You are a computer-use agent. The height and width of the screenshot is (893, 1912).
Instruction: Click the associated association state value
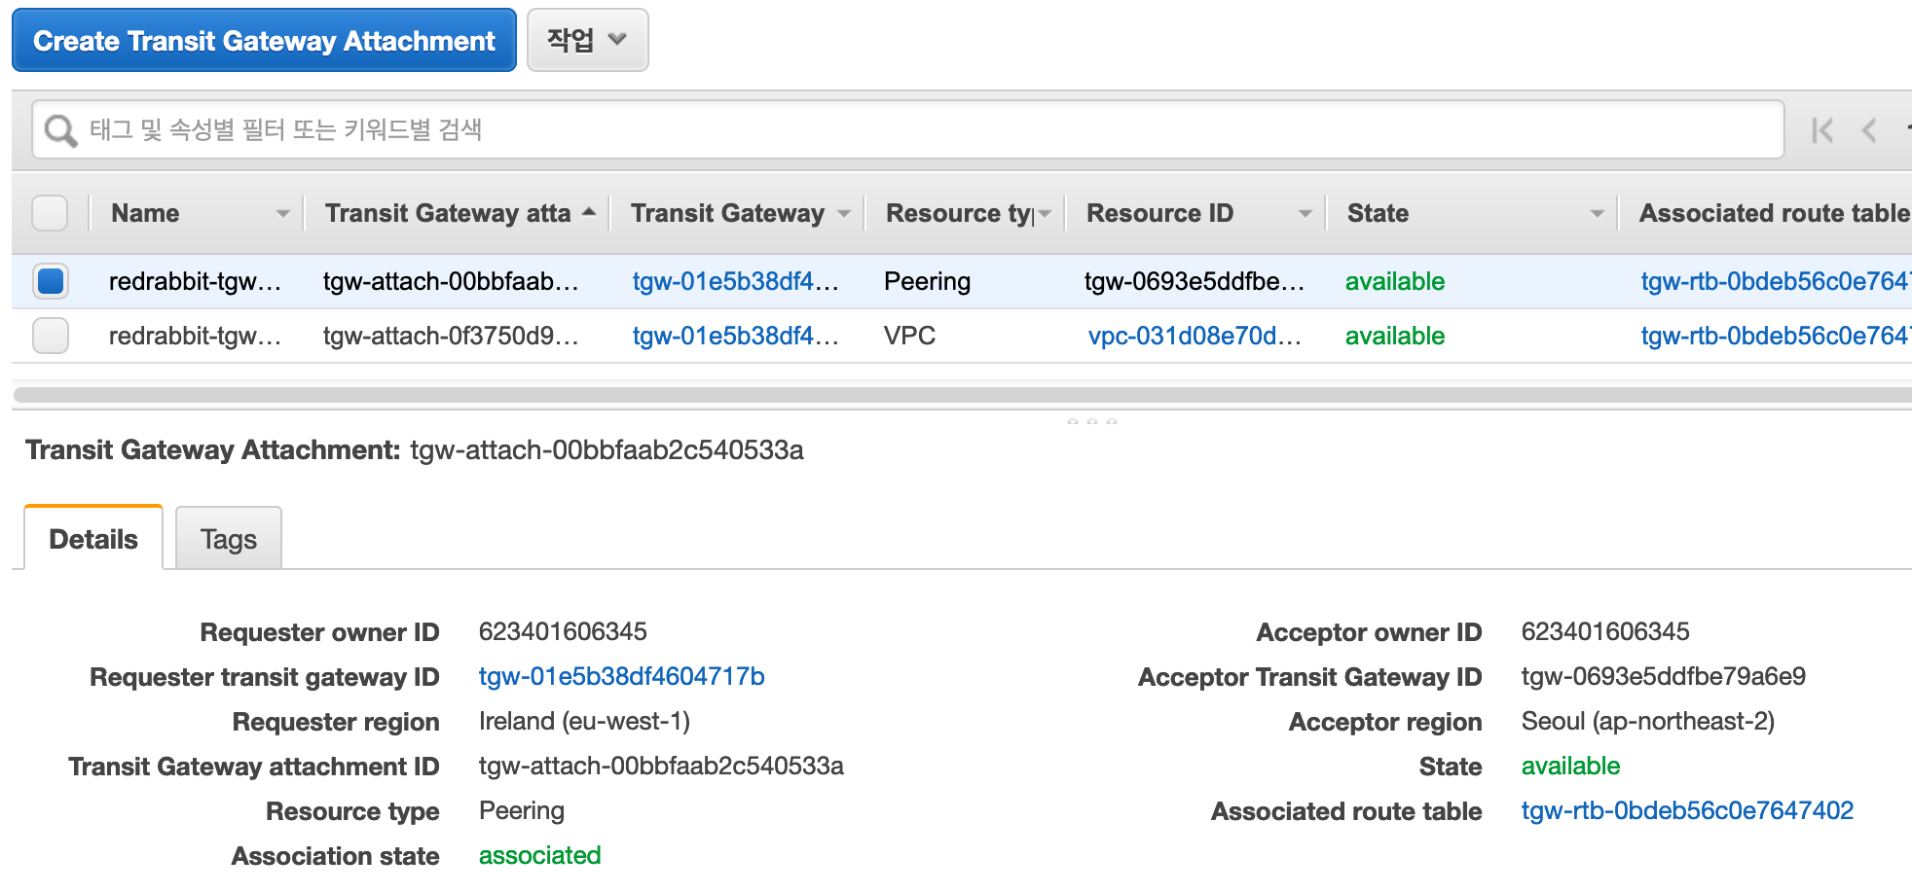tap(539, 855)
